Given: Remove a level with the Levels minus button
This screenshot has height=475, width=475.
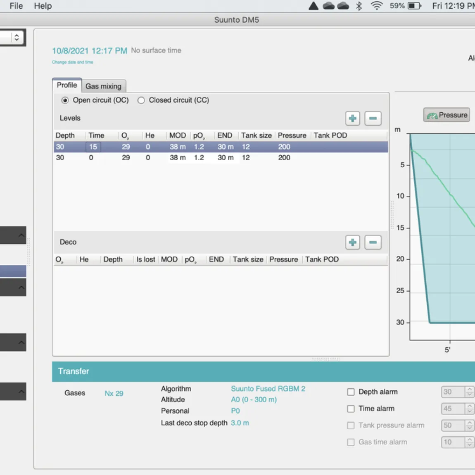Looking at the screenshot, I should (x=373, y=118).
